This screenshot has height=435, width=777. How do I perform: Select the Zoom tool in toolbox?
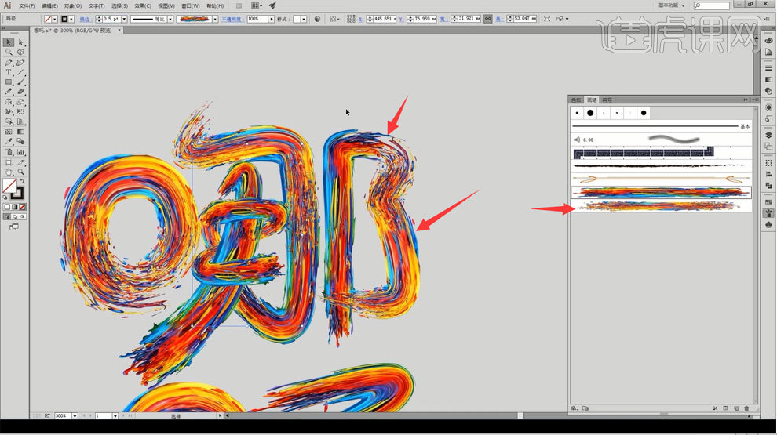21,172
